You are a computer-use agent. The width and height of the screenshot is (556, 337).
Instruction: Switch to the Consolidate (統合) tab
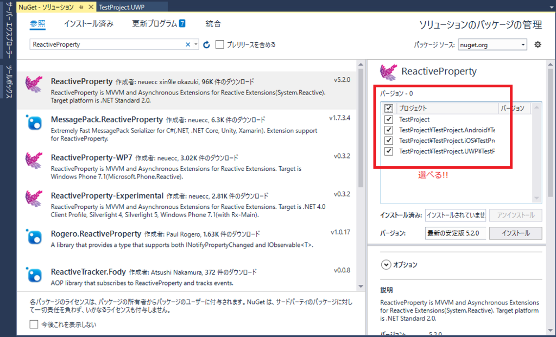213,24
